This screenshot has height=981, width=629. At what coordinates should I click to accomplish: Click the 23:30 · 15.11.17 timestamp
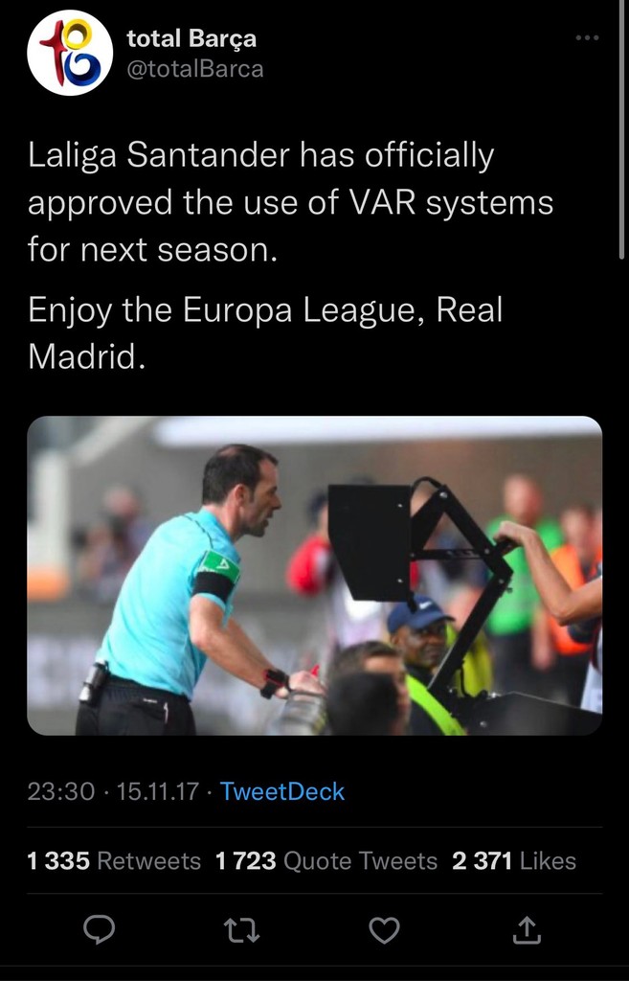click(x=113, y=791)
